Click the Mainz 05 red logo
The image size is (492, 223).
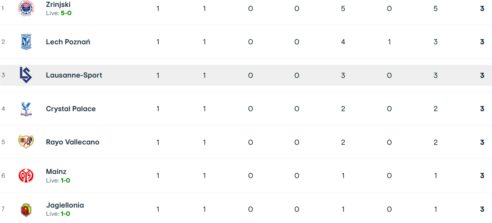click(26, 176)
